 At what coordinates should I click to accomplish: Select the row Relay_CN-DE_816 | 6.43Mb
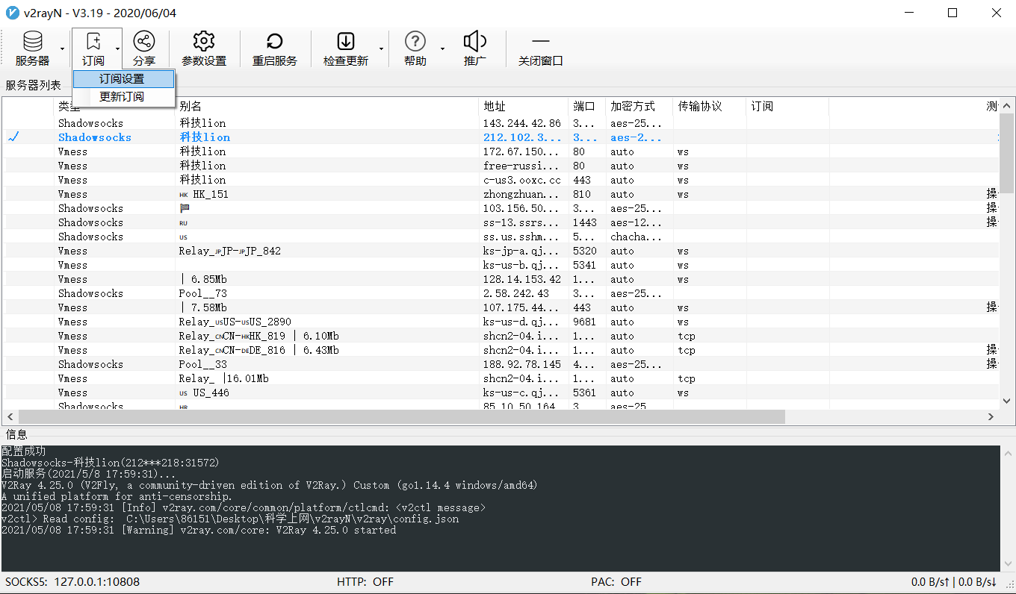coord(501,350)
